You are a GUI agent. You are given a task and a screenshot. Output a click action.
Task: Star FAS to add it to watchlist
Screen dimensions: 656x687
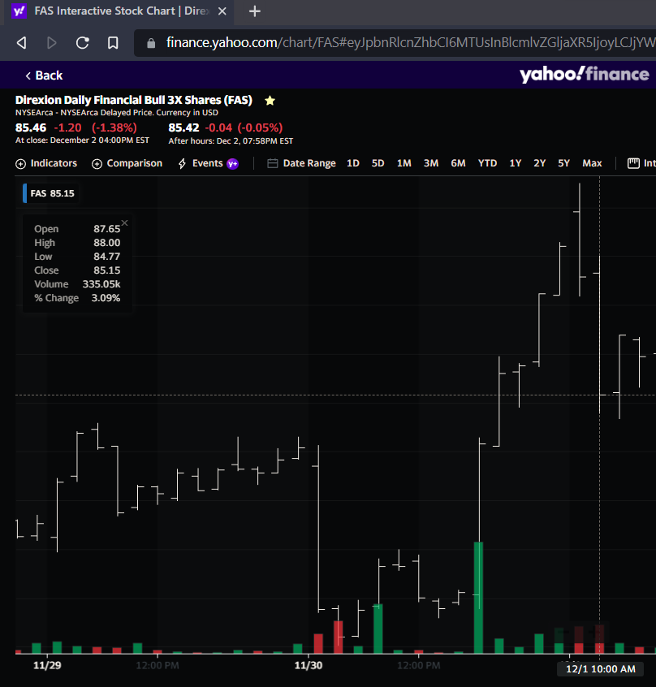270,101
